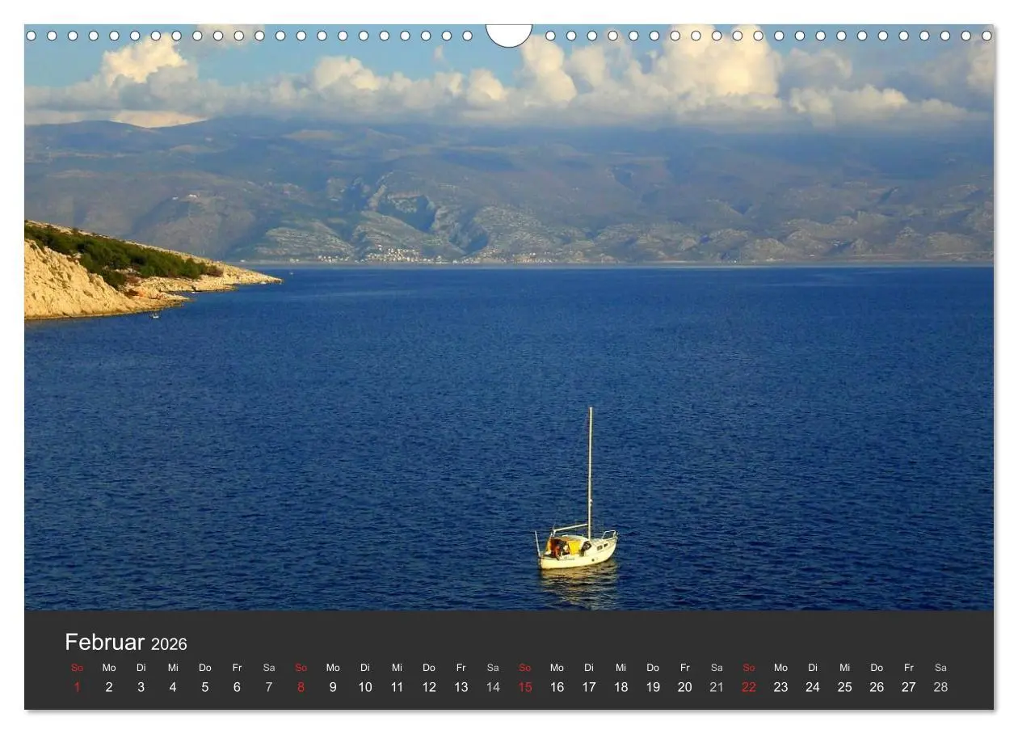Select the gray date 21
1018x734 pixels.
[x=717, y=686]
